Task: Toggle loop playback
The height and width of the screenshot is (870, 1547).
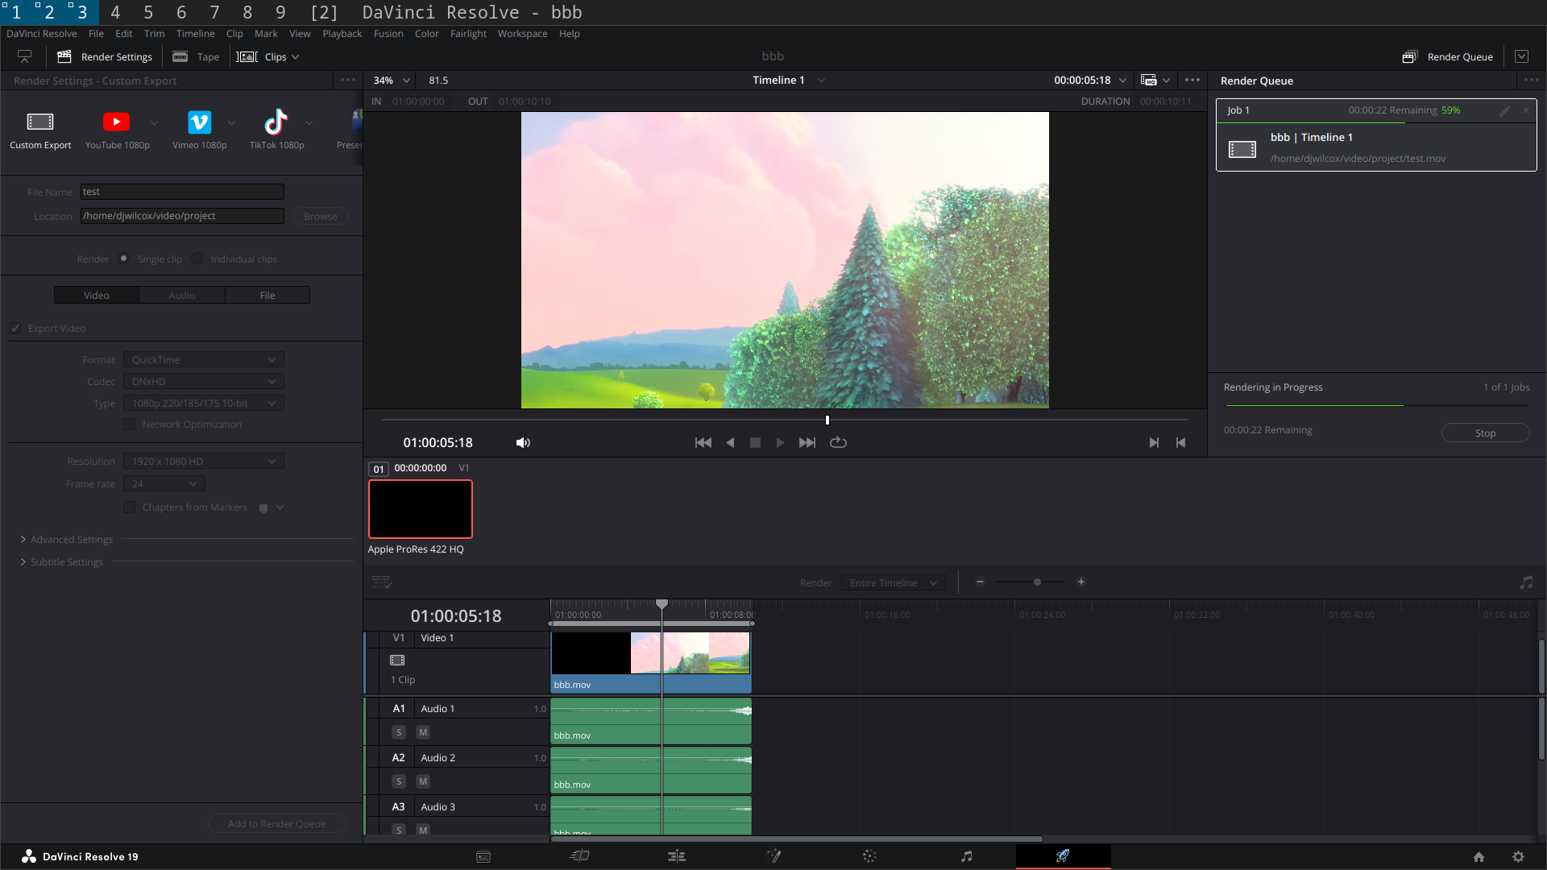Action: [838, 443]
